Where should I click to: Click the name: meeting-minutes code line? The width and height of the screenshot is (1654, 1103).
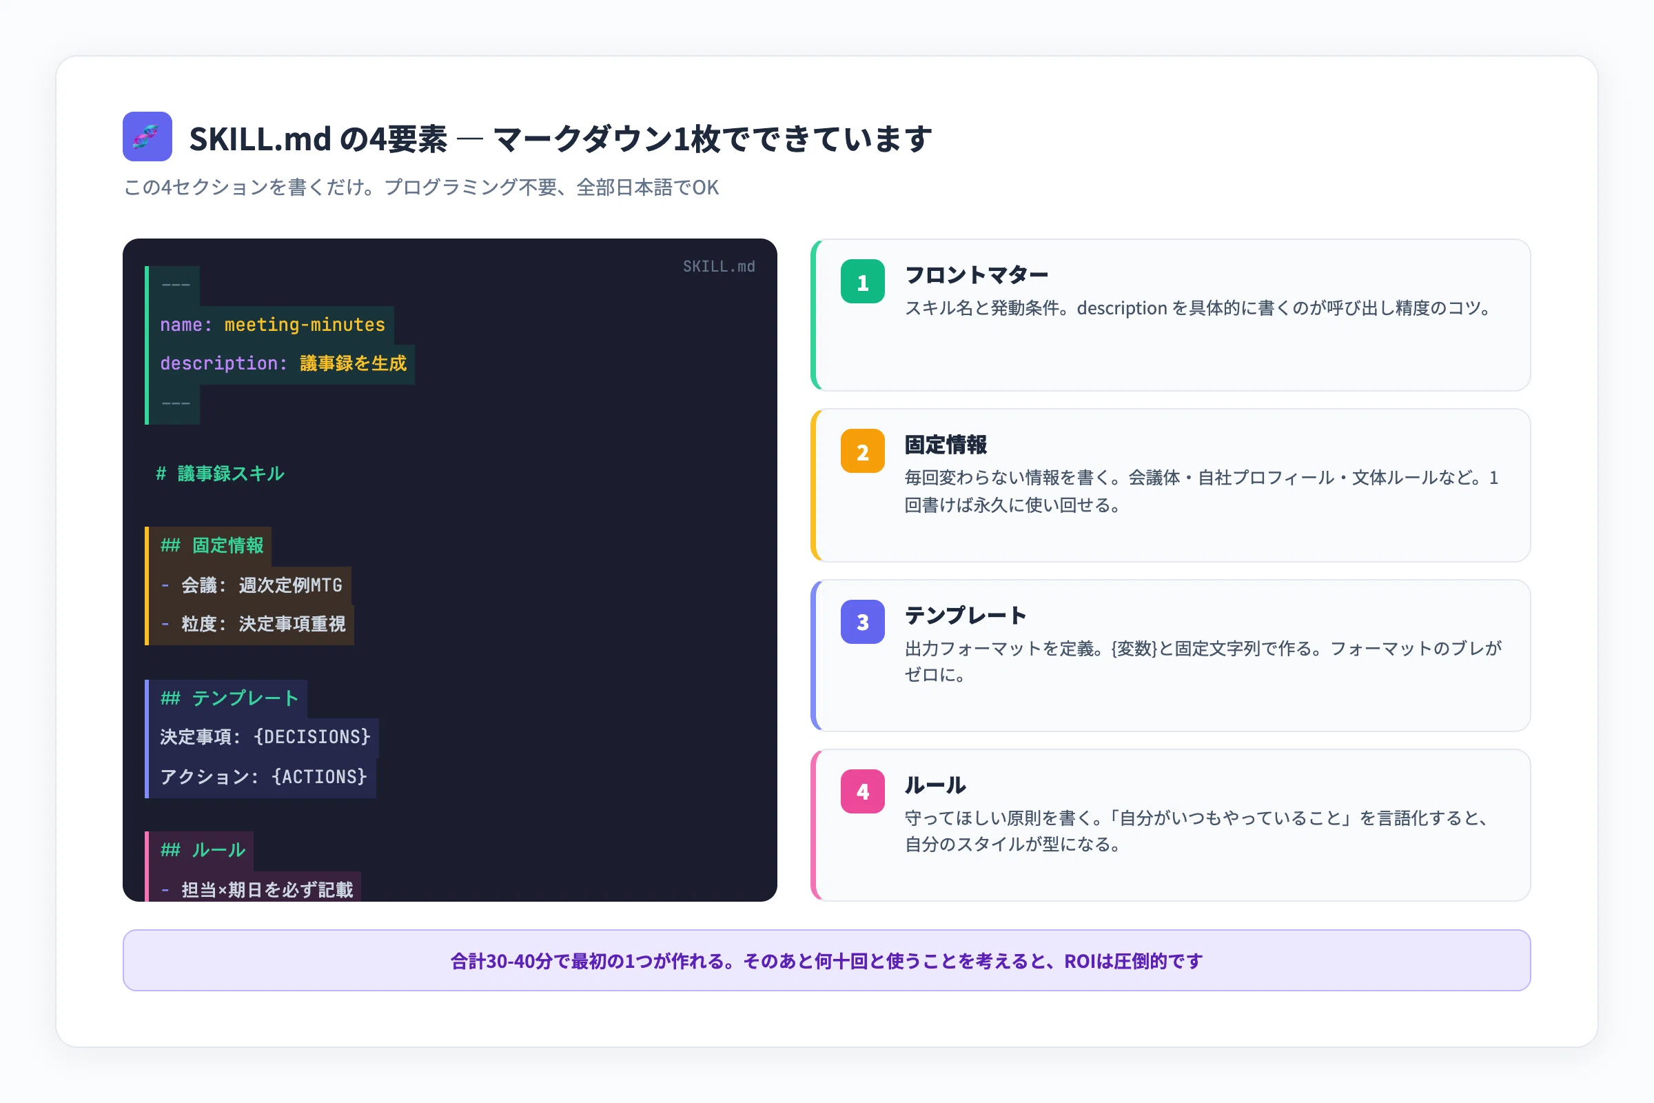click(x=273, y=325)
